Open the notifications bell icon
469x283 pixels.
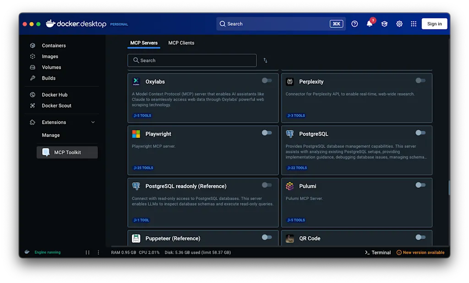click(x=370, y=24)
